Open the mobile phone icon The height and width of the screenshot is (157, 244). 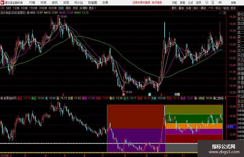(x=213, y=3)
